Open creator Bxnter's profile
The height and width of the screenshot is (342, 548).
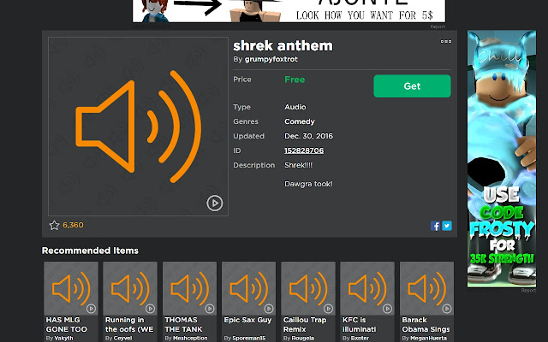point(360,339)
